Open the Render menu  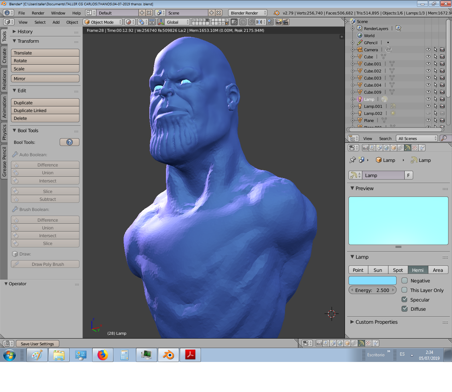38,13
